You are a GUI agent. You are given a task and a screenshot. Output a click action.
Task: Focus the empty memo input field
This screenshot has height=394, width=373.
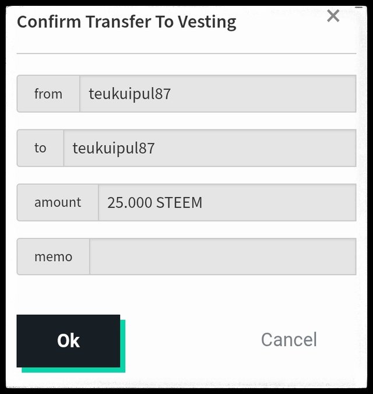(x=222, y=256)
